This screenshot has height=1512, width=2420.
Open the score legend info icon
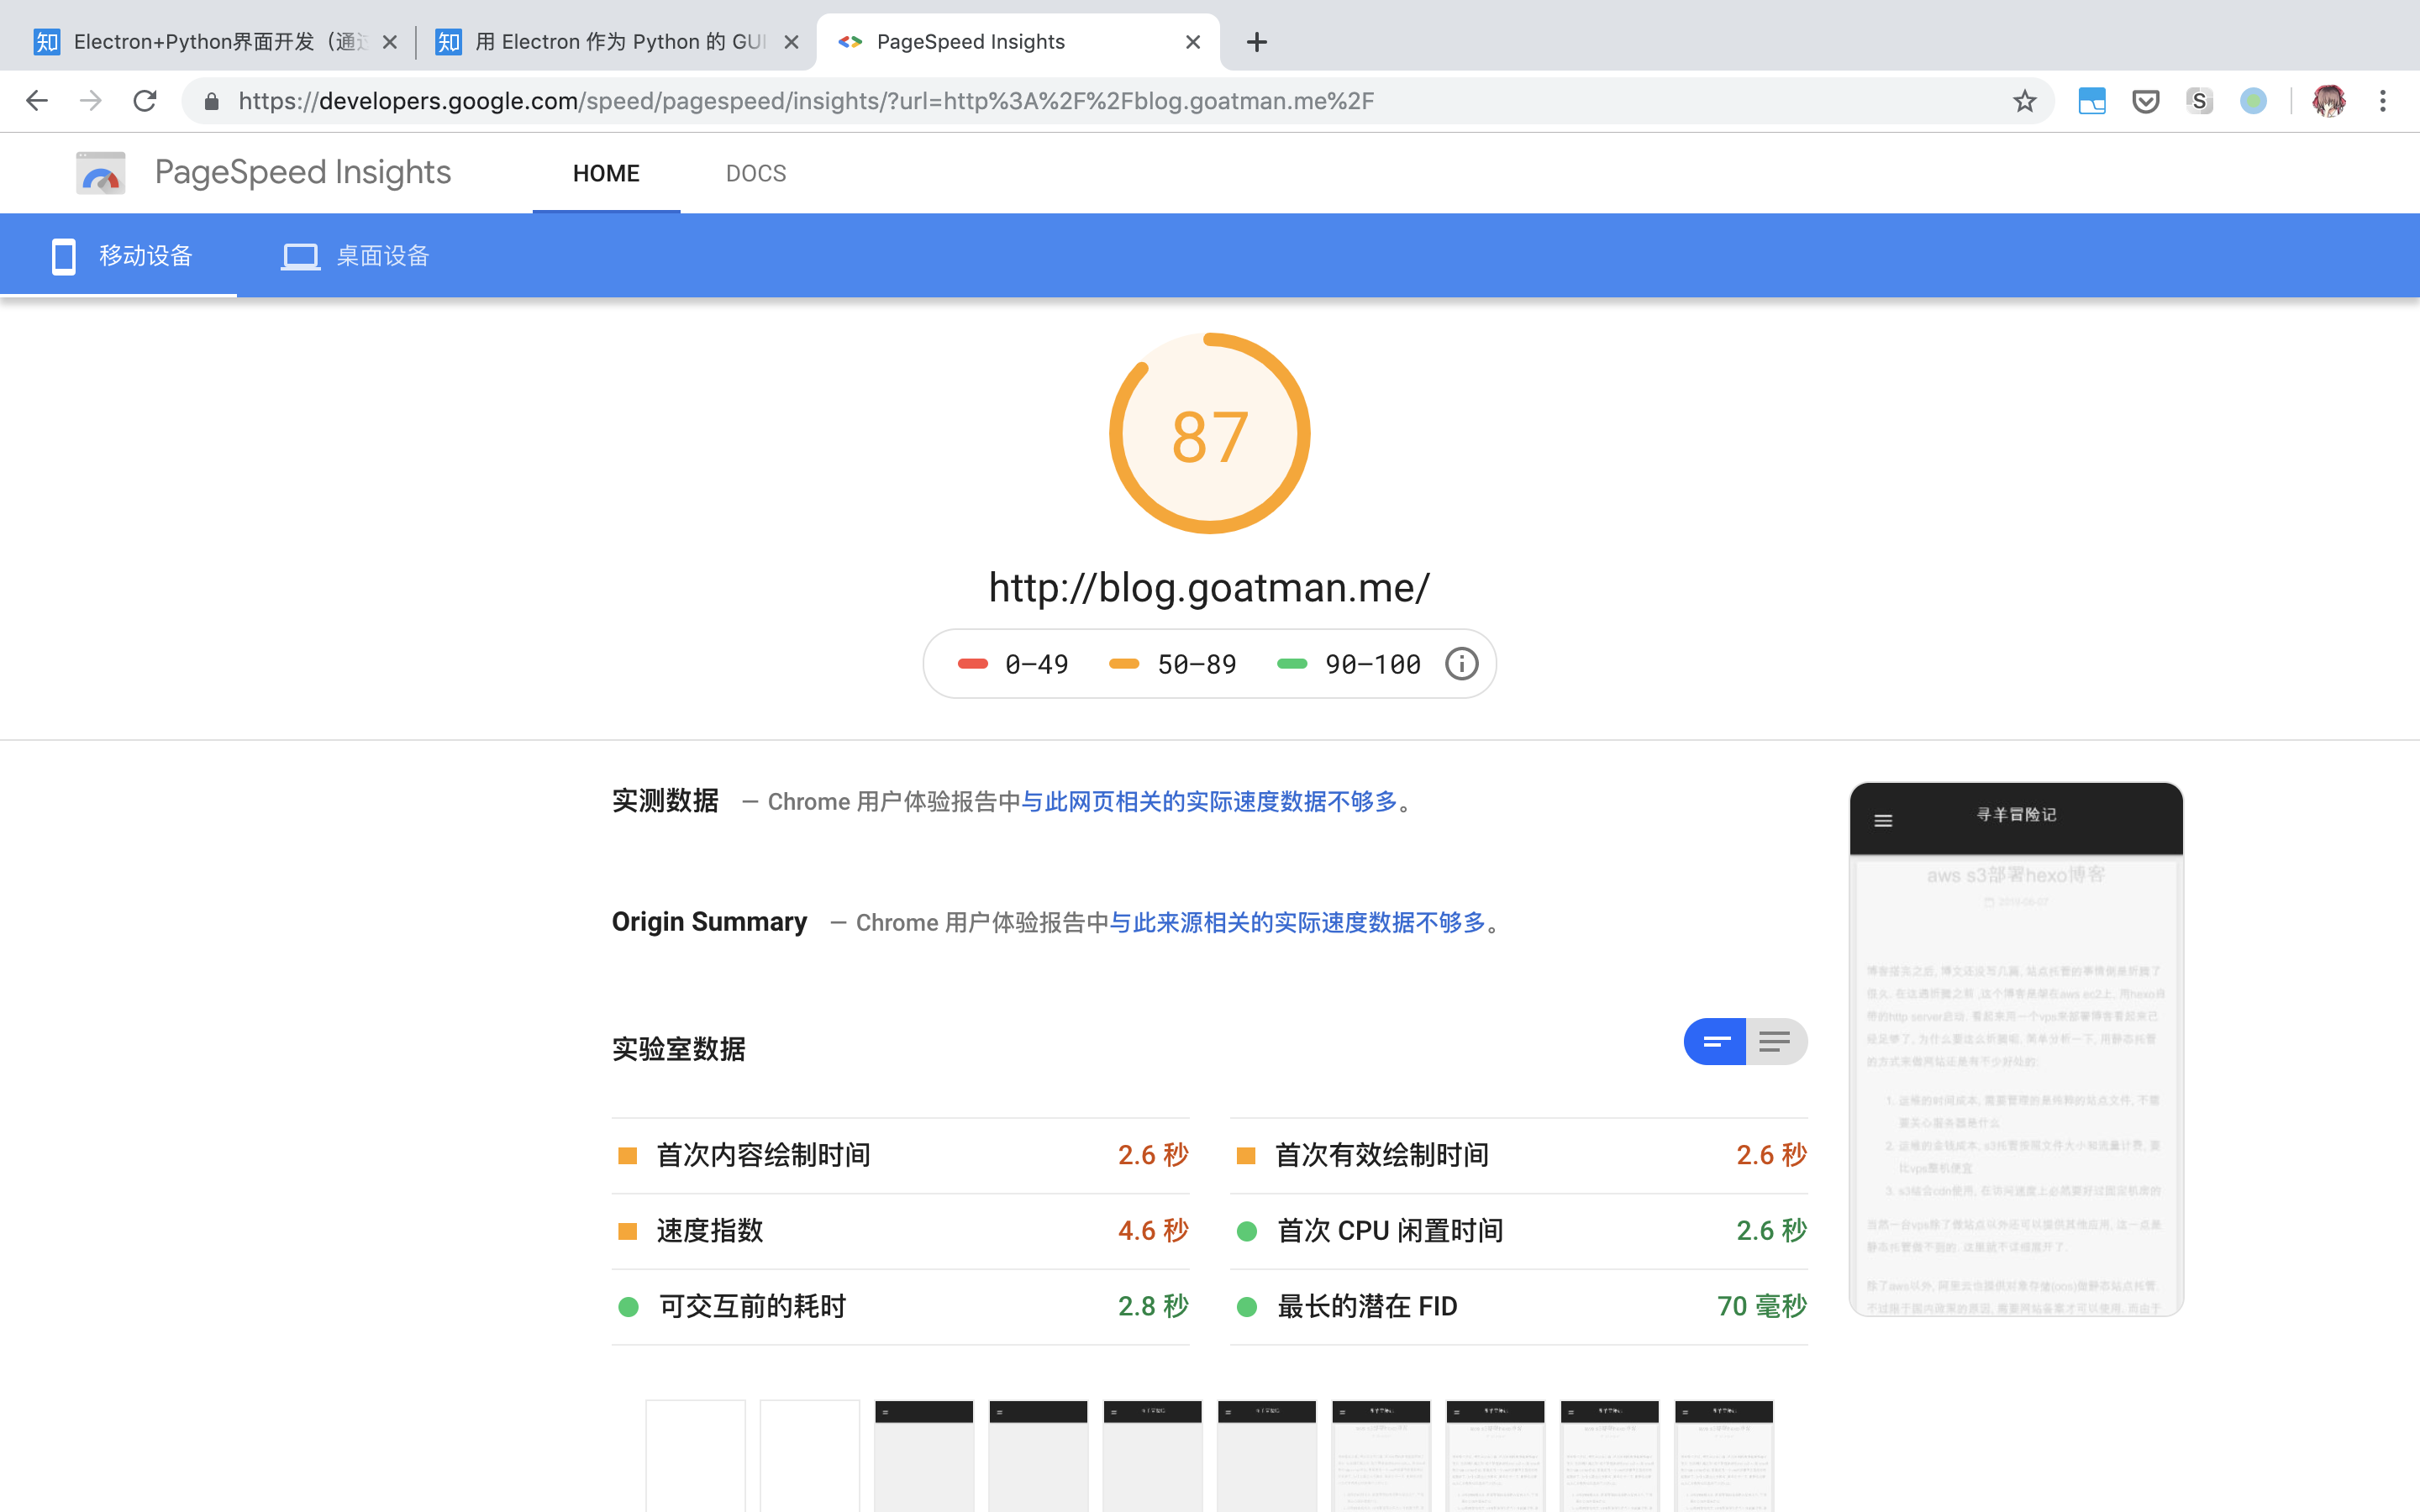1461,663
